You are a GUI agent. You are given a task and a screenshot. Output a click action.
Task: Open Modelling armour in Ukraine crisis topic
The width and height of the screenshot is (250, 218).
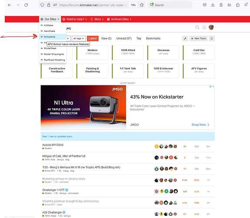coord(64,179)
